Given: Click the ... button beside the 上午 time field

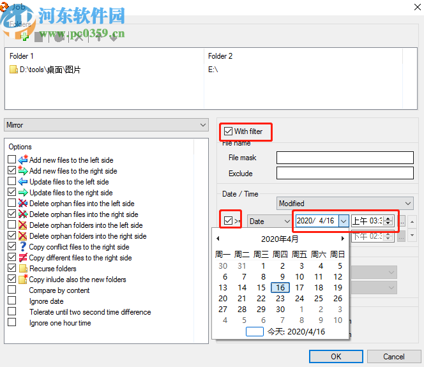Looking at the screenshot, I should (x=402, y=221).
